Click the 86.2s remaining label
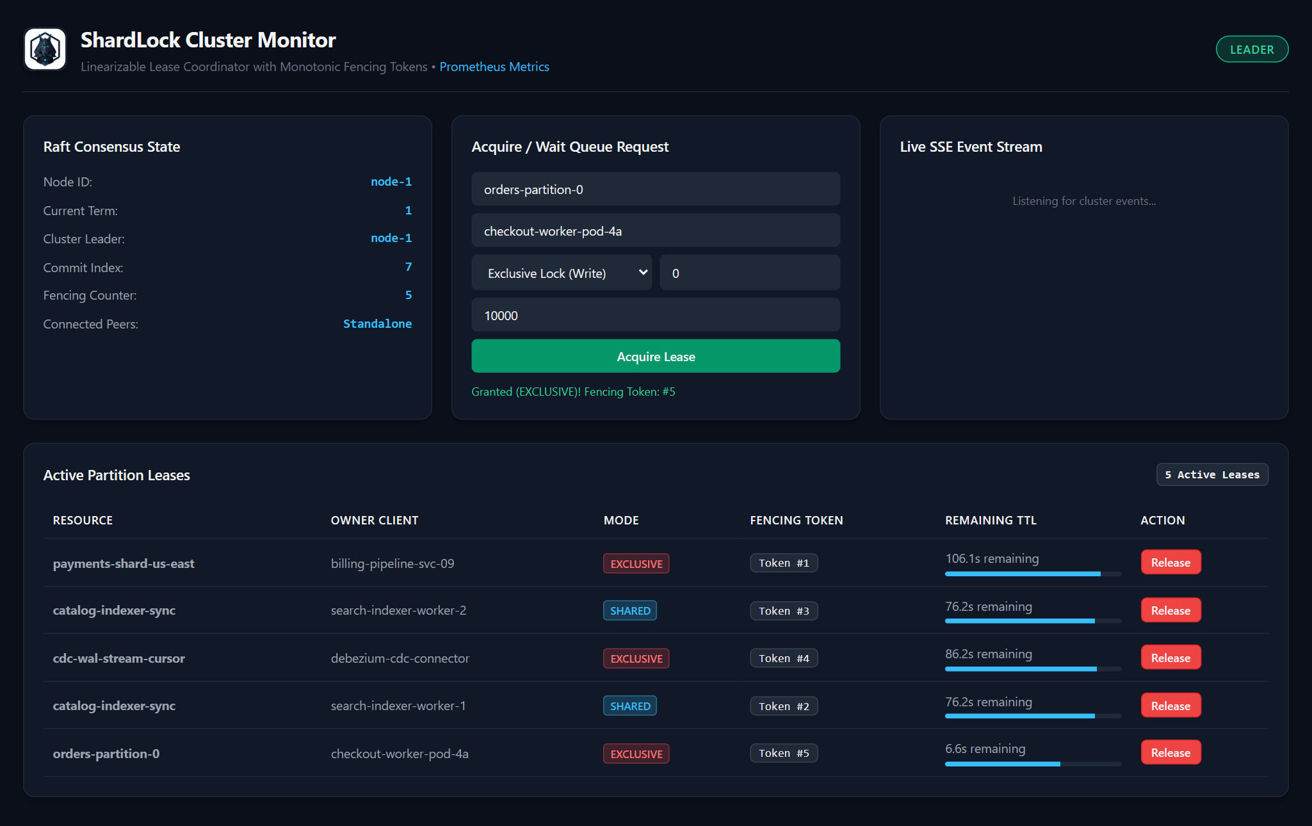The image size is (1312, 826). point(989,654)
